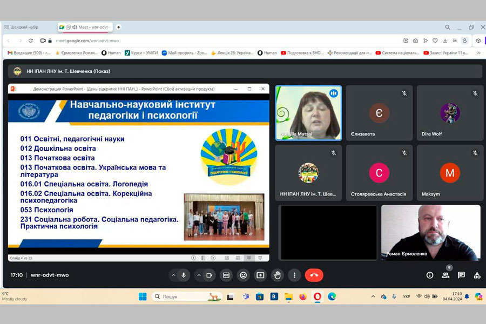This screenshot has width=486, height=324.
Task: Open the meeting details info icon
Action: 430,275
